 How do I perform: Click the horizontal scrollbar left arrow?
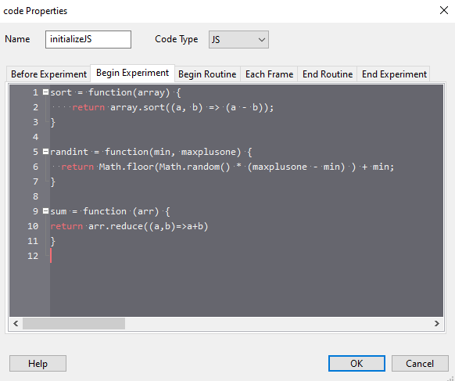click(16, 324)
